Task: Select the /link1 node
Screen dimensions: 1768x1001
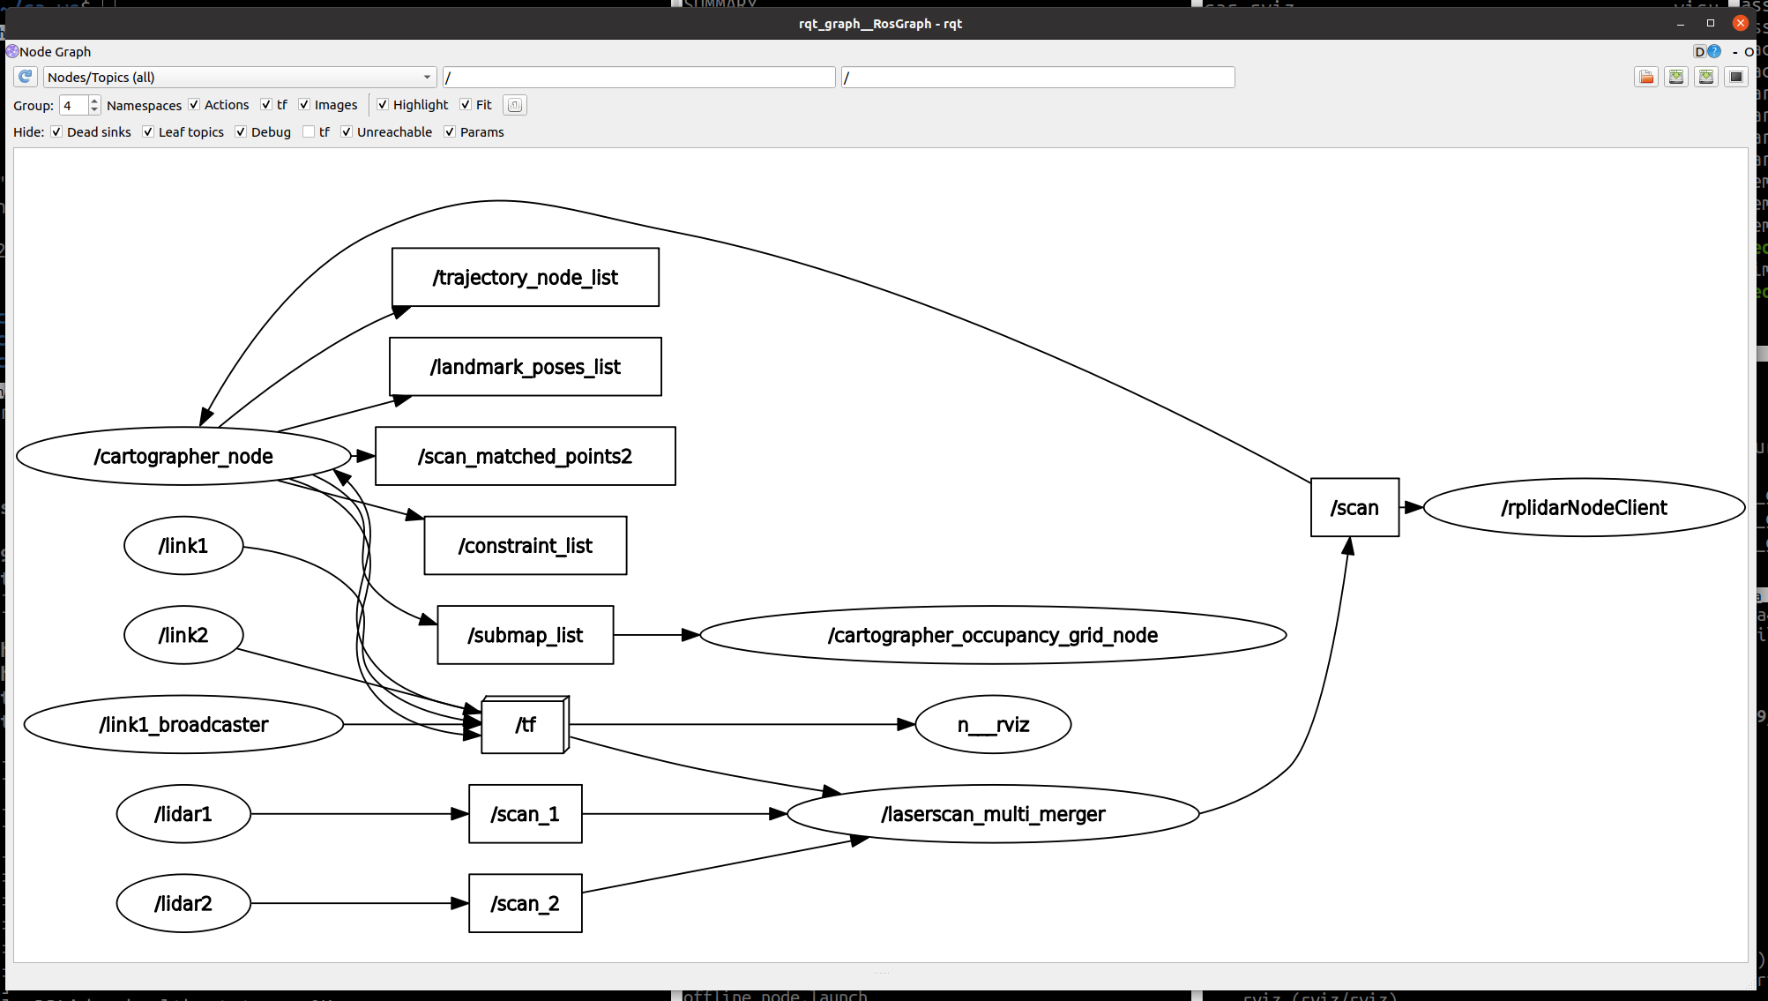Action: click(x=183, y=545)
